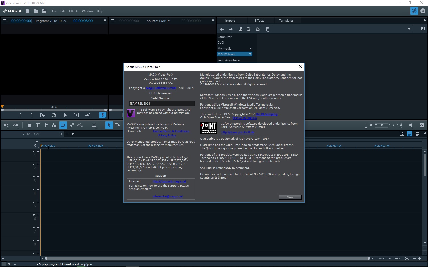Click the range playback loop icon

pos(54,115)
